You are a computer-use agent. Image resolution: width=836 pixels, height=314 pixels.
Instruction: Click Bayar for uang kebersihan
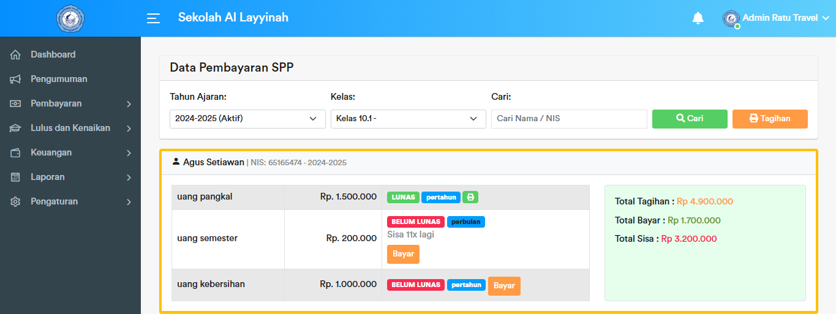click(x=504, y=286)
